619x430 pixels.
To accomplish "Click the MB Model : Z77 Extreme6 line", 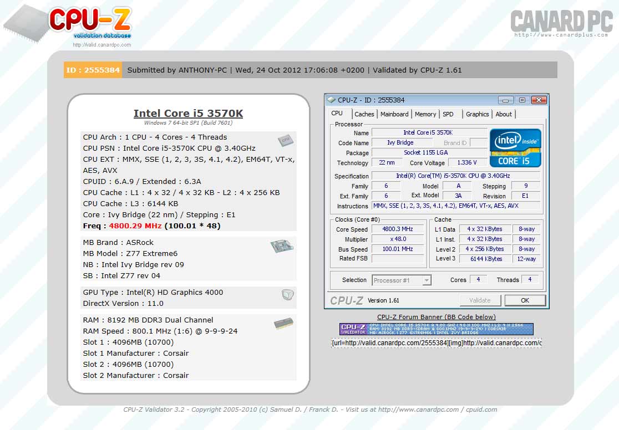I will point(130,254).
